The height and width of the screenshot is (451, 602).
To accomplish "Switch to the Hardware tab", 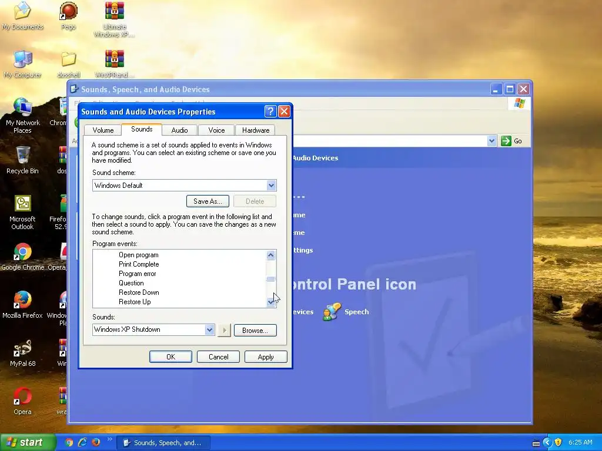I will (x=256, y=130).
